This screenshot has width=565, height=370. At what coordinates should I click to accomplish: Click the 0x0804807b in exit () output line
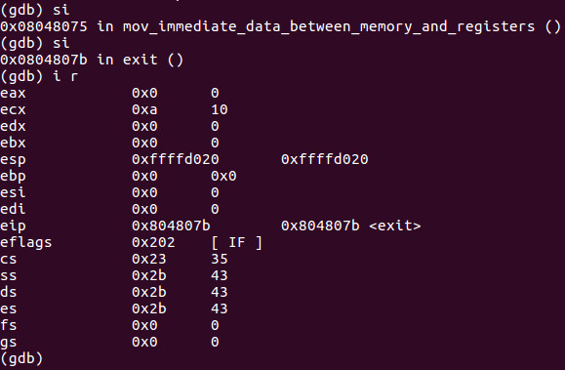(x=92, y=60)
